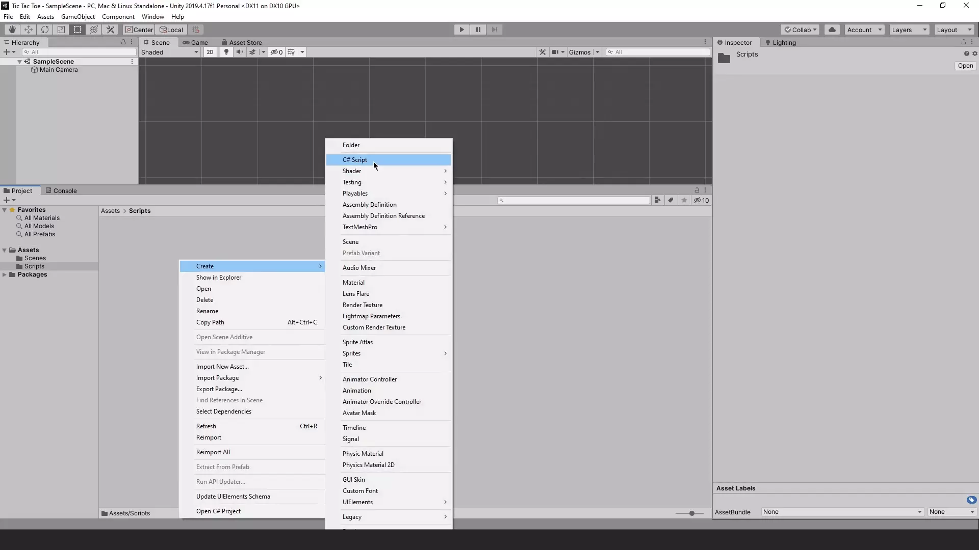Click the 2D view toggle button
The width and height of the screenshot is (979, 550).
(x=210, y=52)
